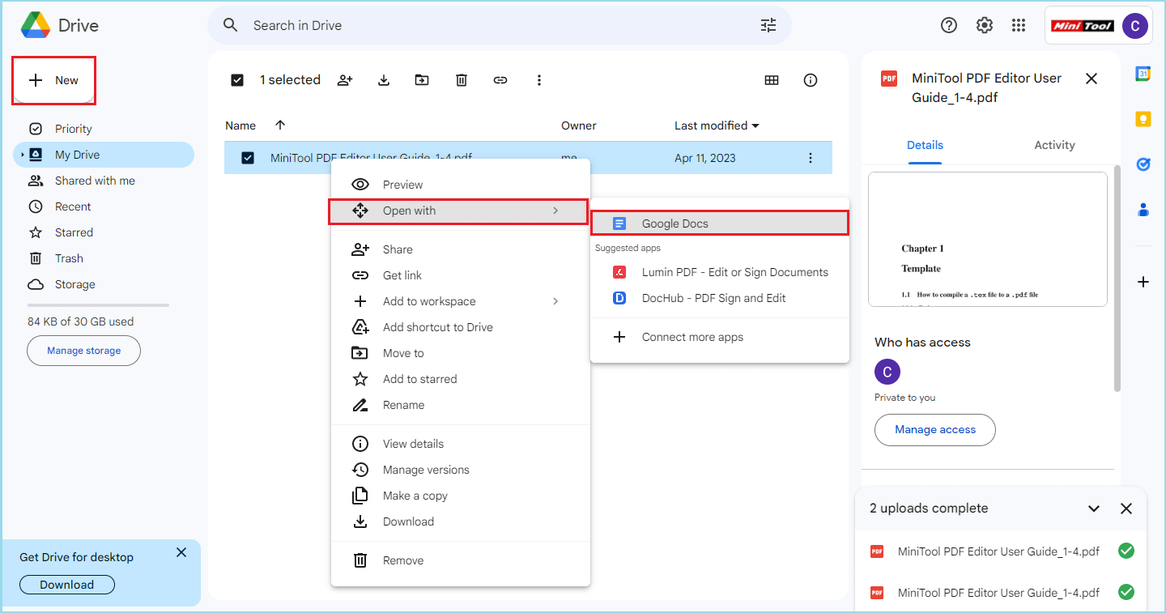Click the storage usage bar
The image size is (1166, 613).
pyautogui.click(x=98, y=305)
